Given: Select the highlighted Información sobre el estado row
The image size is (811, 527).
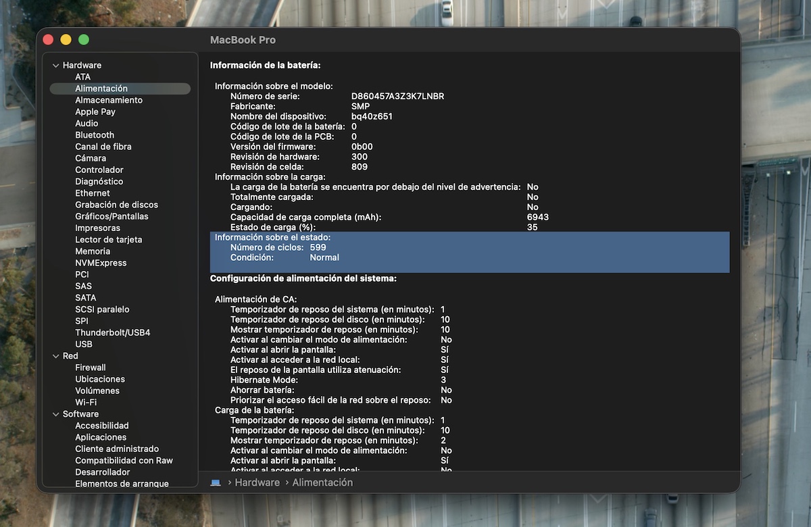Looking at the screenshot, I should [272, 237].
